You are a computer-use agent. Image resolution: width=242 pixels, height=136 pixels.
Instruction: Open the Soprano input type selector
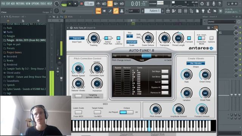tap(77, 38)
